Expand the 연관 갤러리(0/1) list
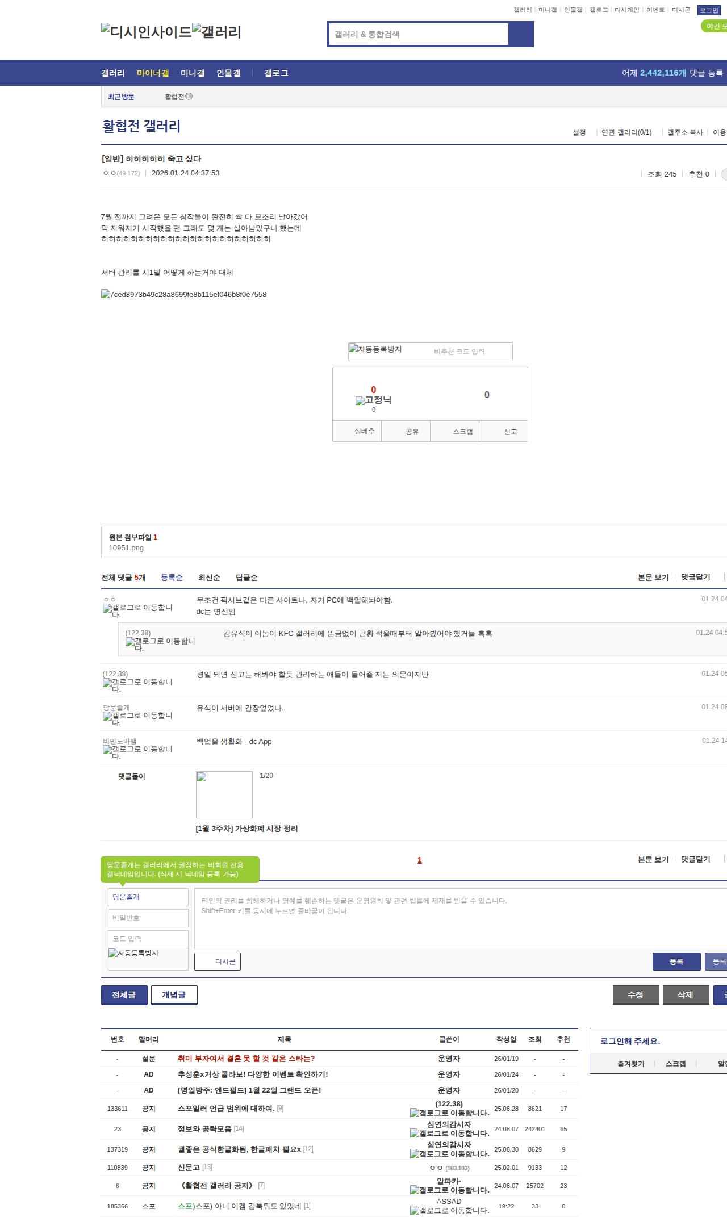This screenshot has width=727, height=1217. 626,132
